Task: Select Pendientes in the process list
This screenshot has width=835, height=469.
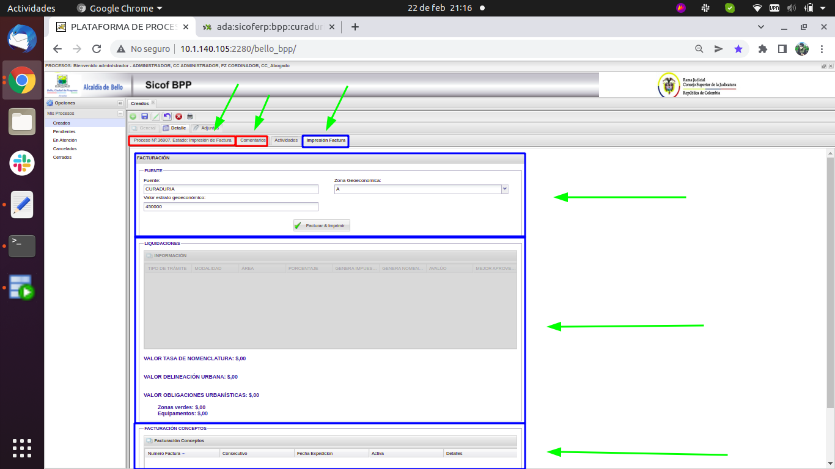Action: click(64, 132)
